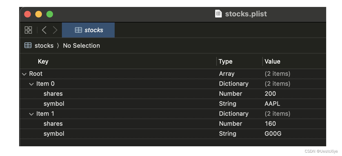342x156 pixels.
Task: Click stocks in the jump bar
Action: 44,46
